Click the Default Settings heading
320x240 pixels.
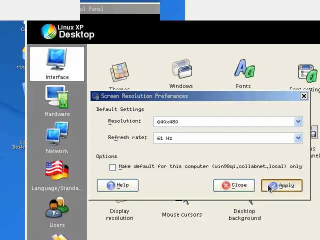click(x=120, y=109)
